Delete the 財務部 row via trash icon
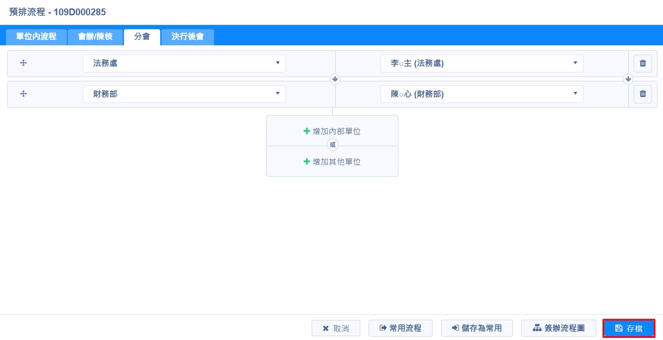 tap(643, 94)
